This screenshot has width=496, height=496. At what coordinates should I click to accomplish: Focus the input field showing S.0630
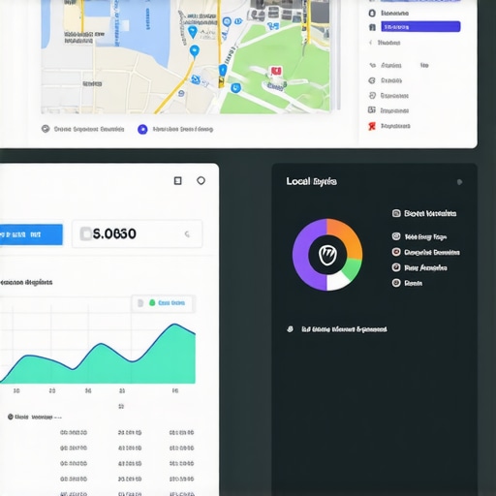click(138, 233)
